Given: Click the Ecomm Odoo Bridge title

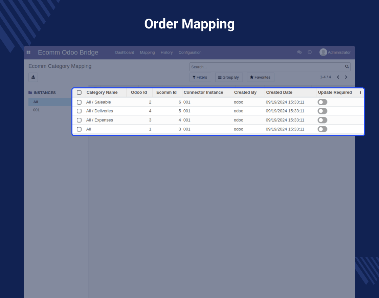Looking at the screenshot, I should (68, 52).
